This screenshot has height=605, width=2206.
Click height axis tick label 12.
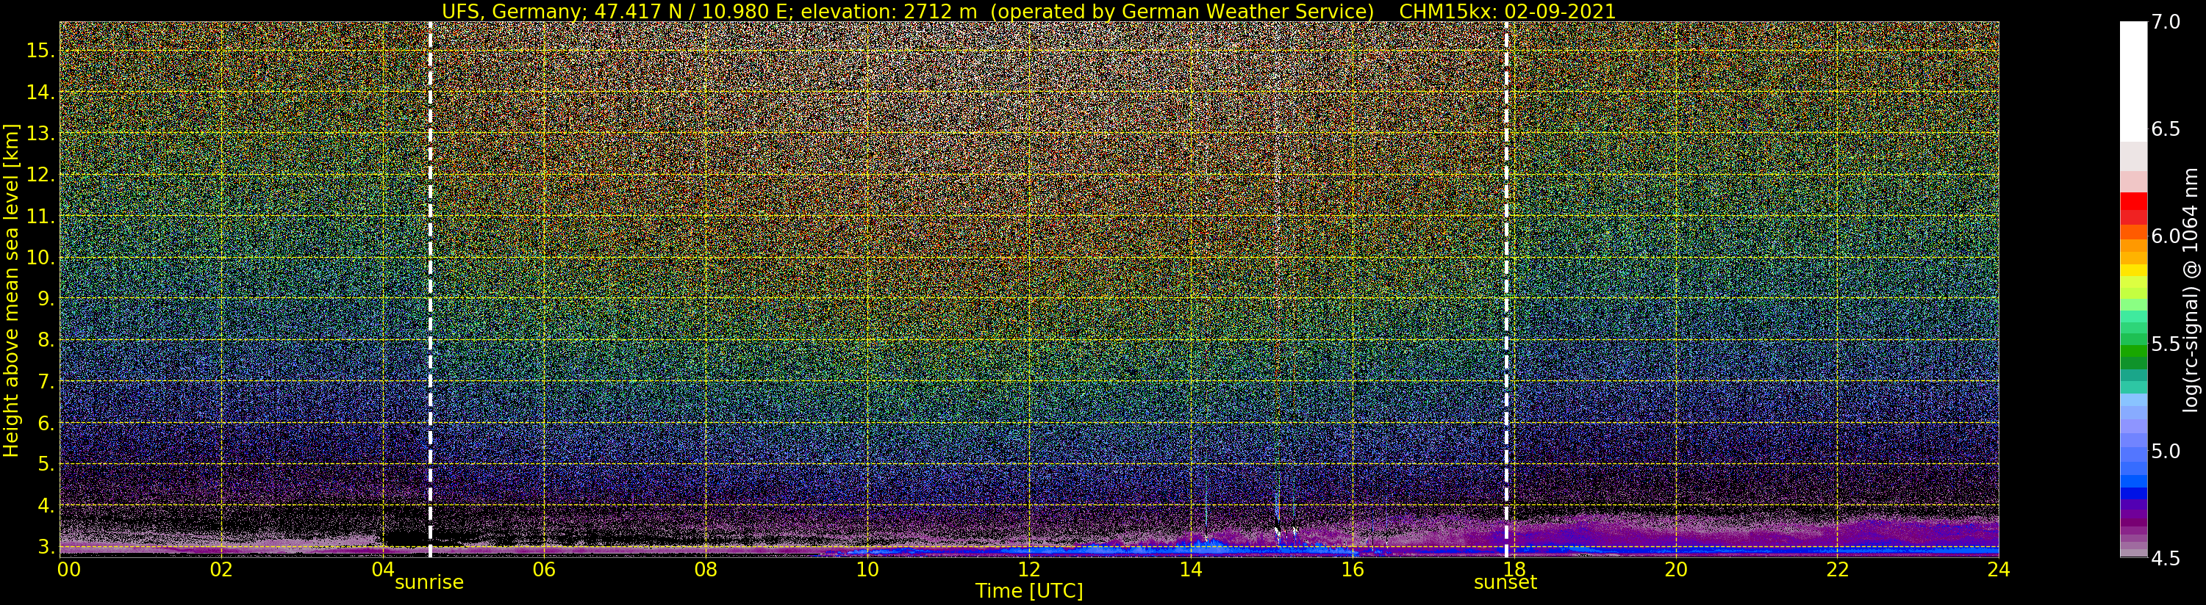pos(40,175)
